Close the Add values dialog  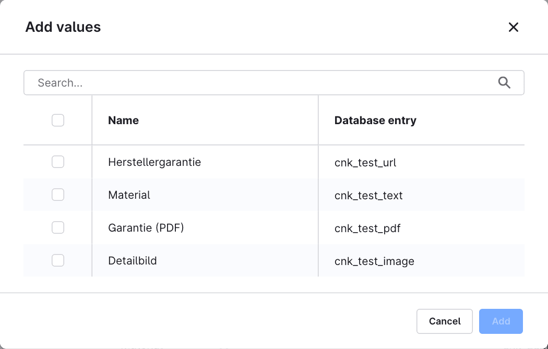point(513,27)
